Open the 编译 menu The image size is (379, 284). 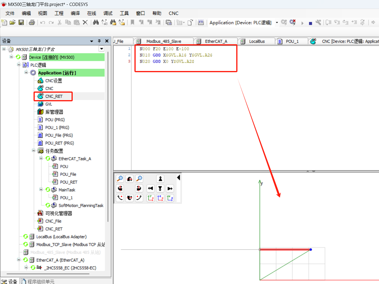click(x=75, y=13)
